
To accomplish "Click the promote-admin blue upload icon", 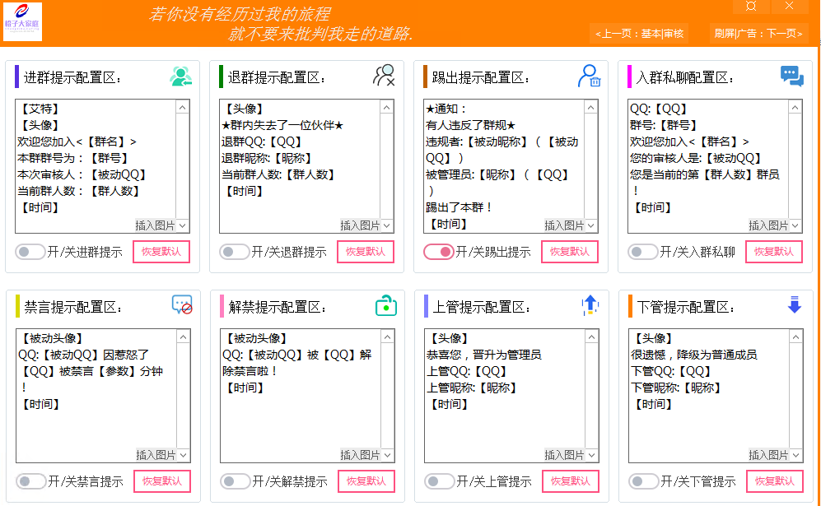I will pos(590,305).
